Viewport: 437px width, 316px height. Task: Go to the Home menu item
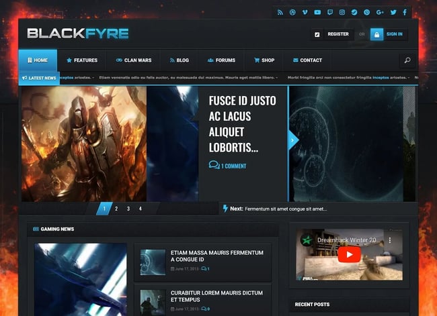point(38,60)
